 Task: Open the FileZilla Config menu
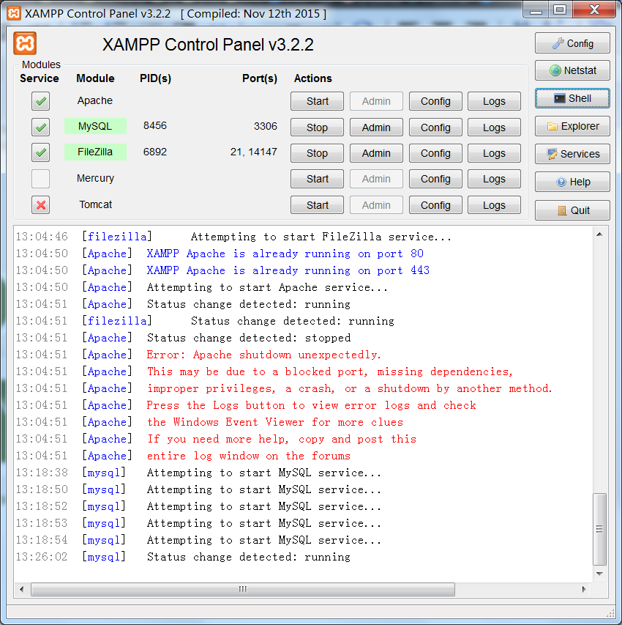pyautogui.click(x=435, y=153)
